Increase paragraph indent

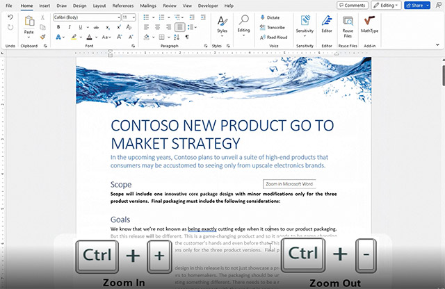click(203, 17)
